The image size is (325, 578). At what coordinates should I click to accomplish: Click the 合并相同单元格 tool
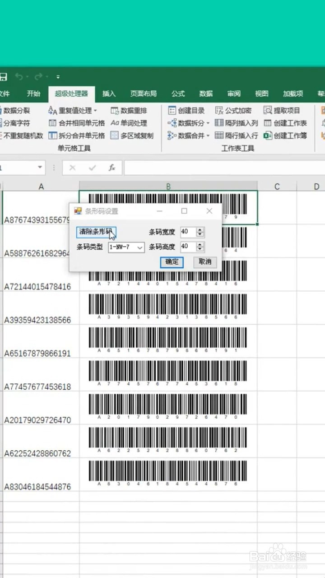click(76, 123)
